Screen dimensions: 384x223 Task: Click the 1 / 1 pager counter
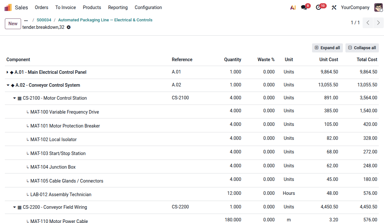click(x=355, y=23)
